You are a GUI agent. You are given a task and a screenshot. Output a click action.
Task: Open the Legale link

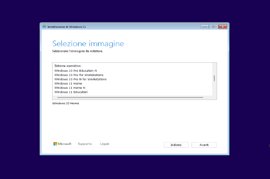click(105, 144)
